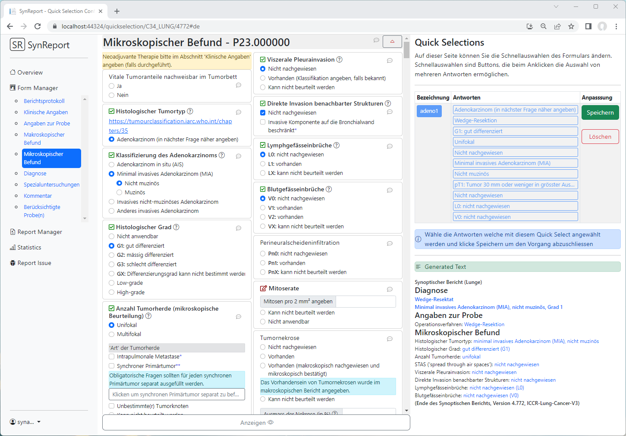Select G2: mässig differenziert radio option
This screenshot has height=436, width=626.
112,255
